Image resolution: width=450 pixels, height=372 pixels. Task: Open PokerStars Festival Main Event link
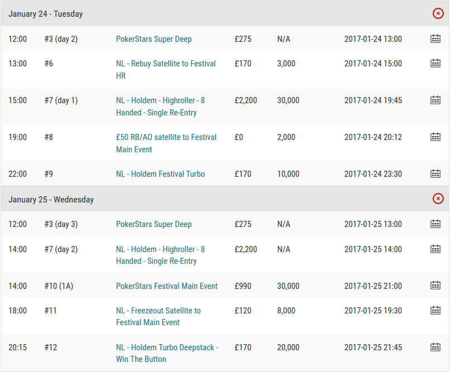pos(167,286)
